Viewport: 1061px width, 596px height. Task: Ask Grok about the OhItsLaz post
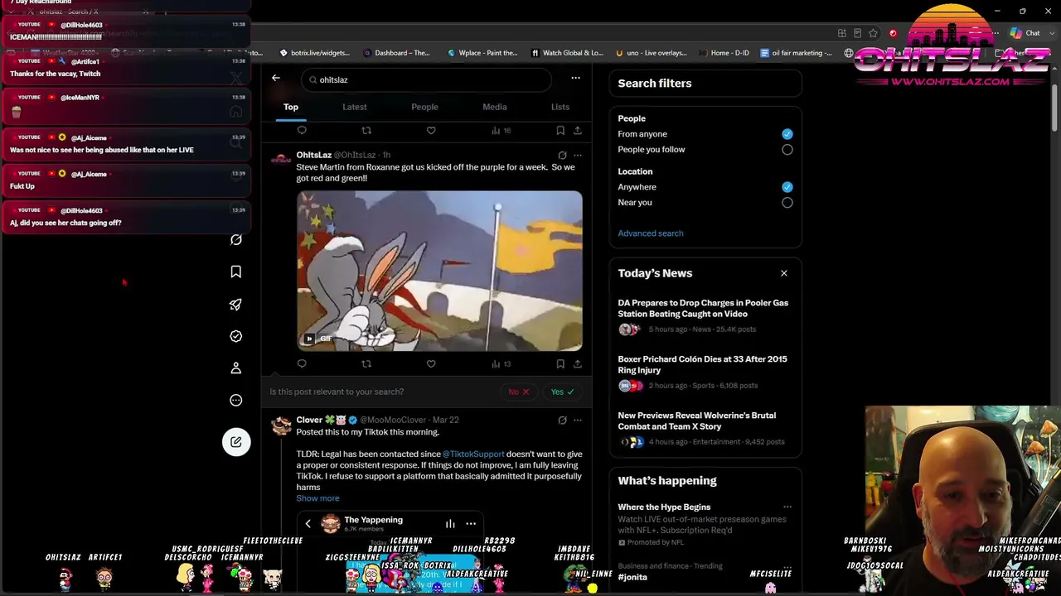[562, 155]
